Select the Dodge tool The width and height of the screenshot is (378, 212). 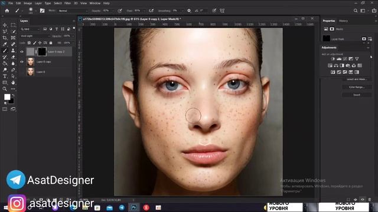[x=5, y=69]
